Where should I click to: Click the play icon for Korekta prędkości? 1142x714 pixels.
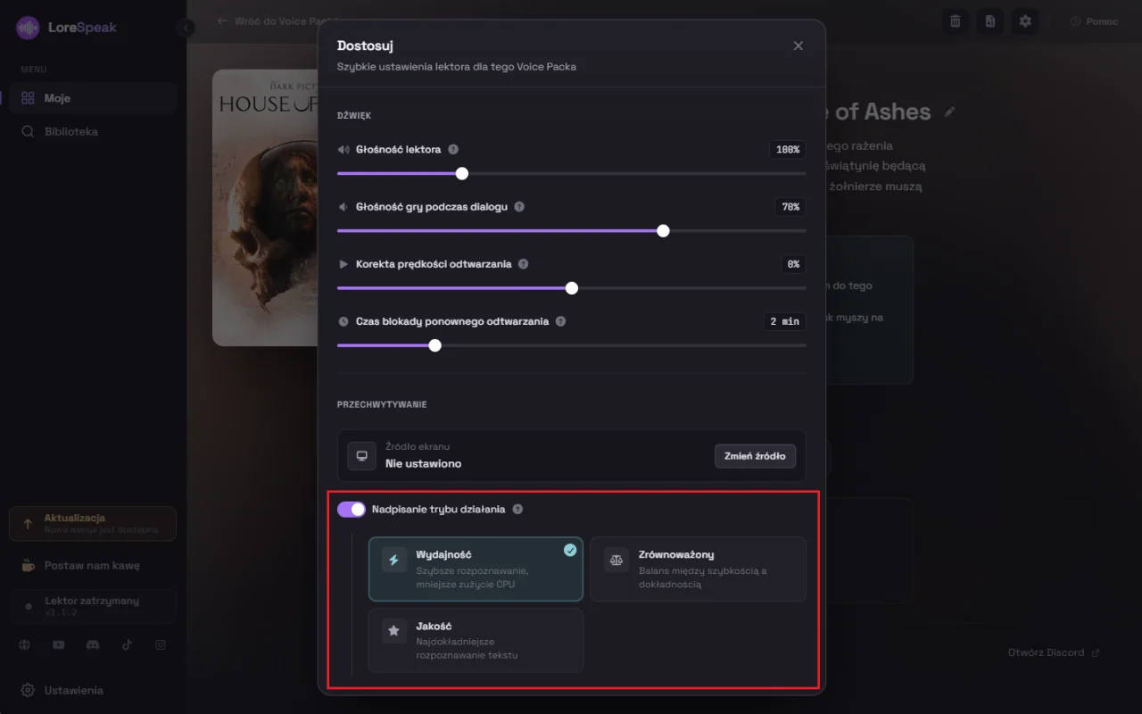343,264
